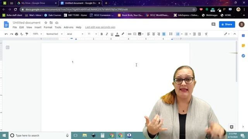The width and height of the screenshot is (248, 139).
Task: Open the Tools menu
Action: pos(58,27)
